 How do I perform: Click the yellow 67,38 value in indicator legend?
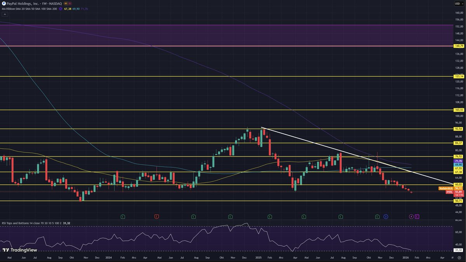pyautogui.click(x=68, y=8)
